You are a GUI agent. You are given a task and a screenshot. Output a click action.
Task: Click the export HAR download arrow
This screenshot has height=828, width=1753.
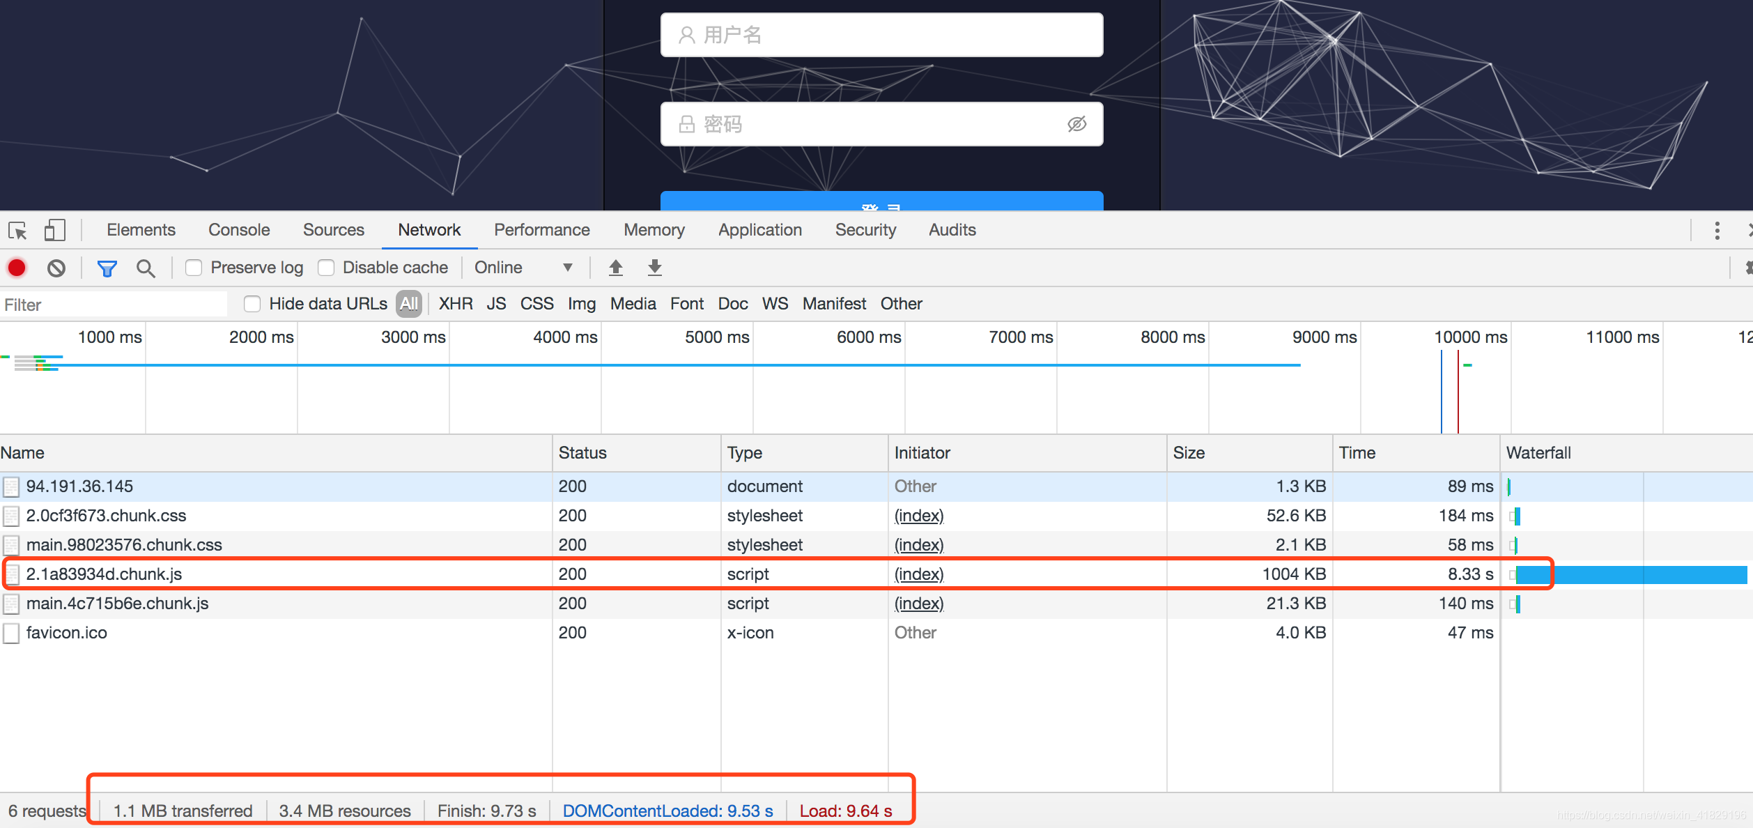(x=655, y=268)
